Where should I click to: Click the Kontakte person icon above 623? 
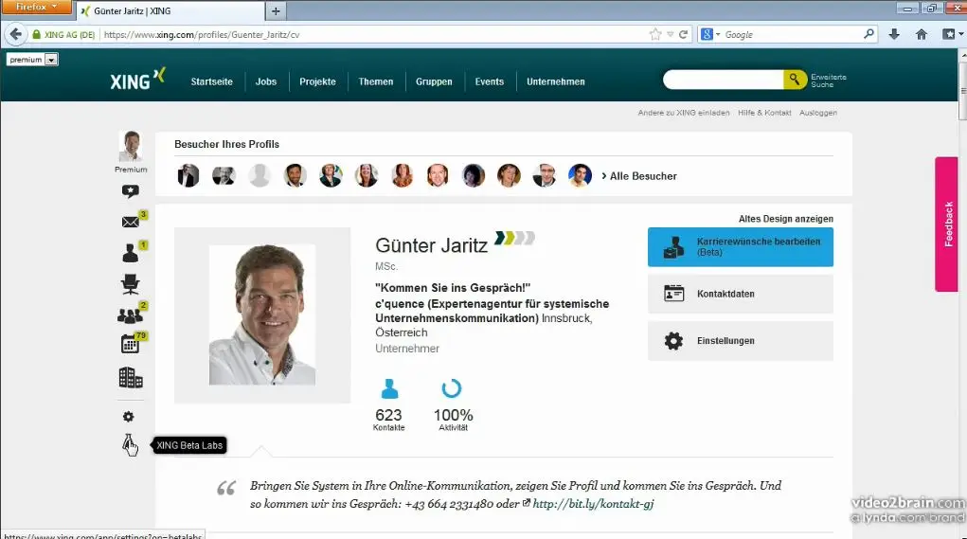pyautogui.click(x=390, y=389)
